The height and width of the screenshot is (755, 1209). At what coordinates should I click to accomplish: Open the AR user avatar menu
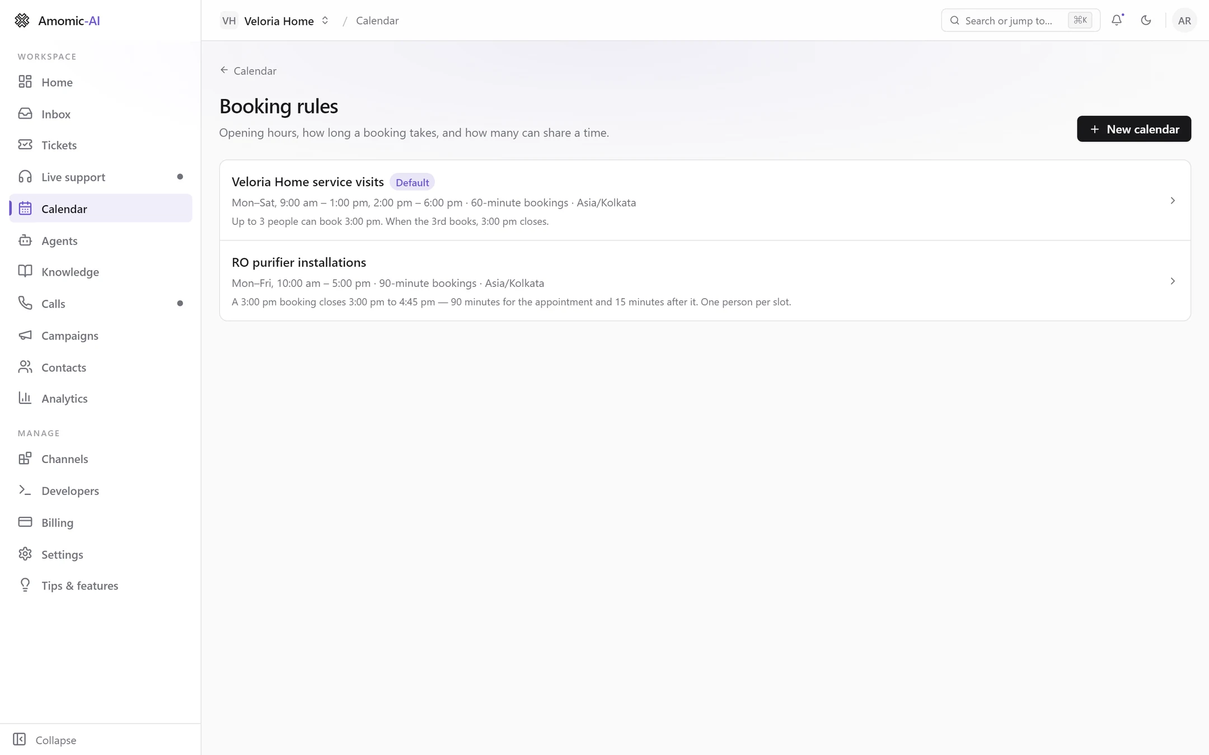coord(1184,21)
